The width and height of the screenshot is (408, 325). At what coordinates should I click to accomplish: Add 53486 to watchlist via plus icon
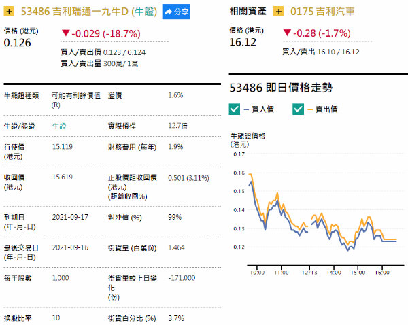click(x=9, y=12)
